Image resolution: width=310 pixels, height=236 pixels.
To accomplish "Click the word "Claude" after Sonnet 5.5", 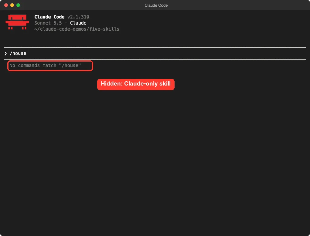I will 78,23.
